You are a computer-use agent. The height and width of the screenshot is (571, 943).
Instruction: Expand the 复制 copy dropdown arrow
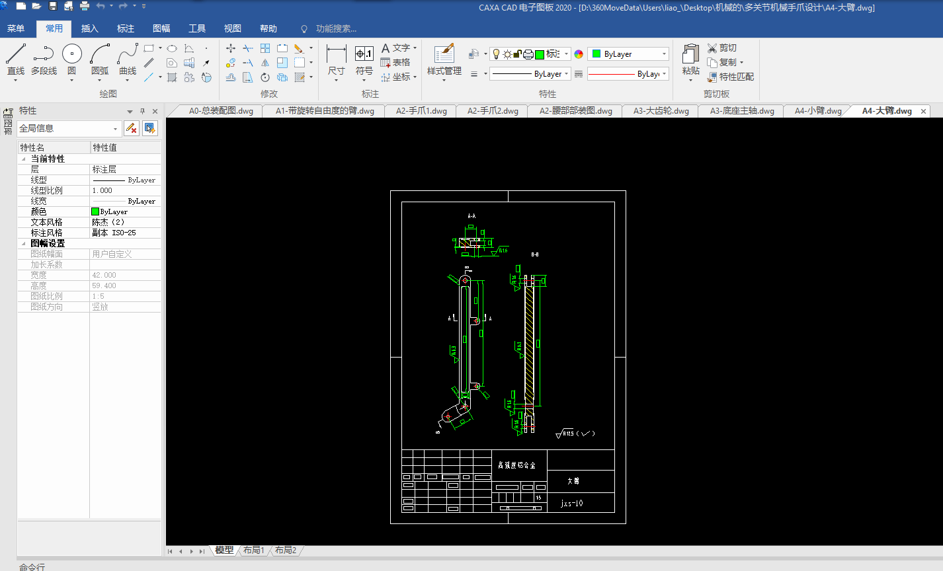tap(741, 63)
